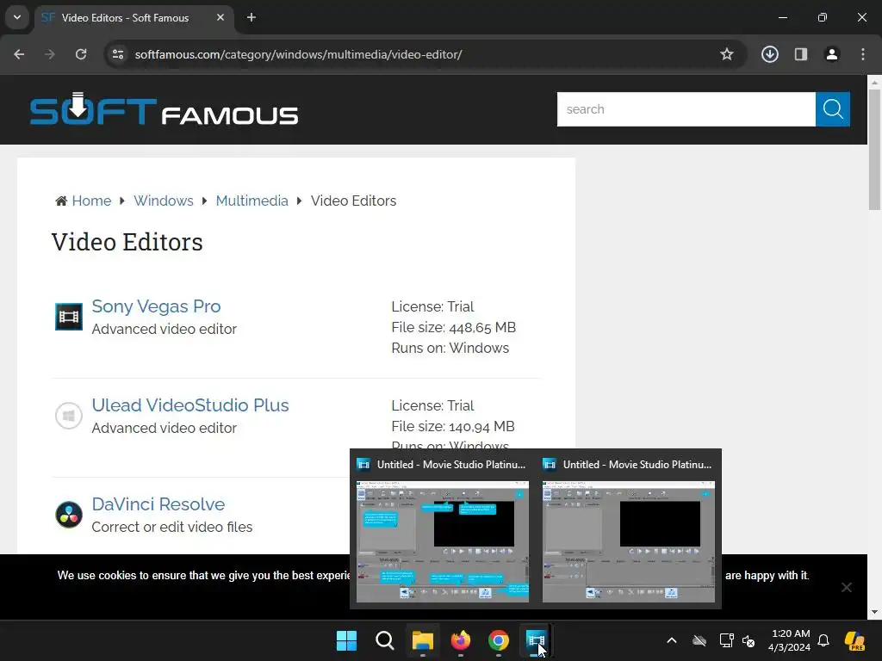Click 'Correct or edit video files' description
The height and width of the screenshot is (661, 882).
[x=172, y=527]
